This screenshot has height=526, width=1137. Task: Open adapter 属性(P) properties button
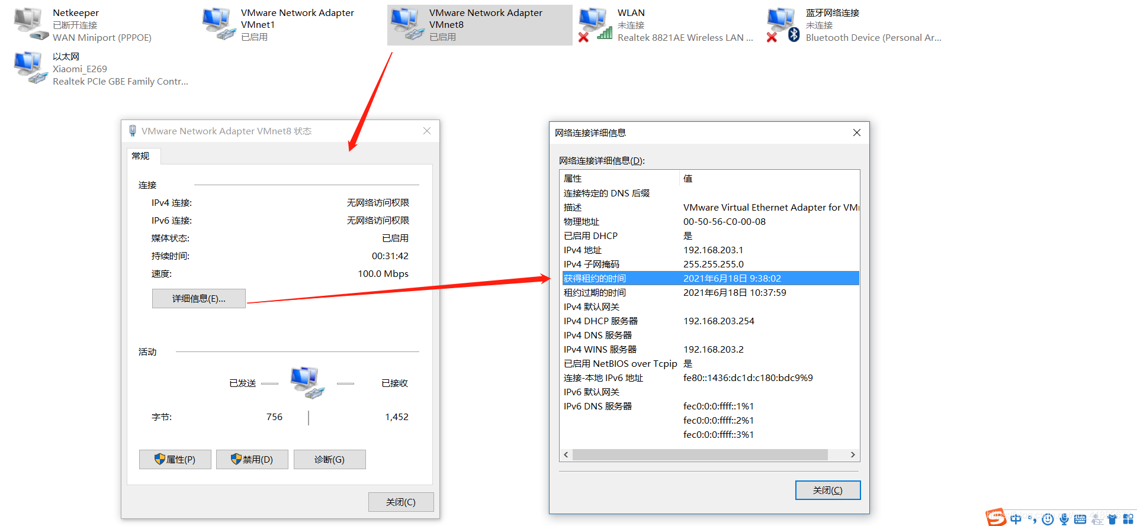pyautogui.click(x=175, y=460)
